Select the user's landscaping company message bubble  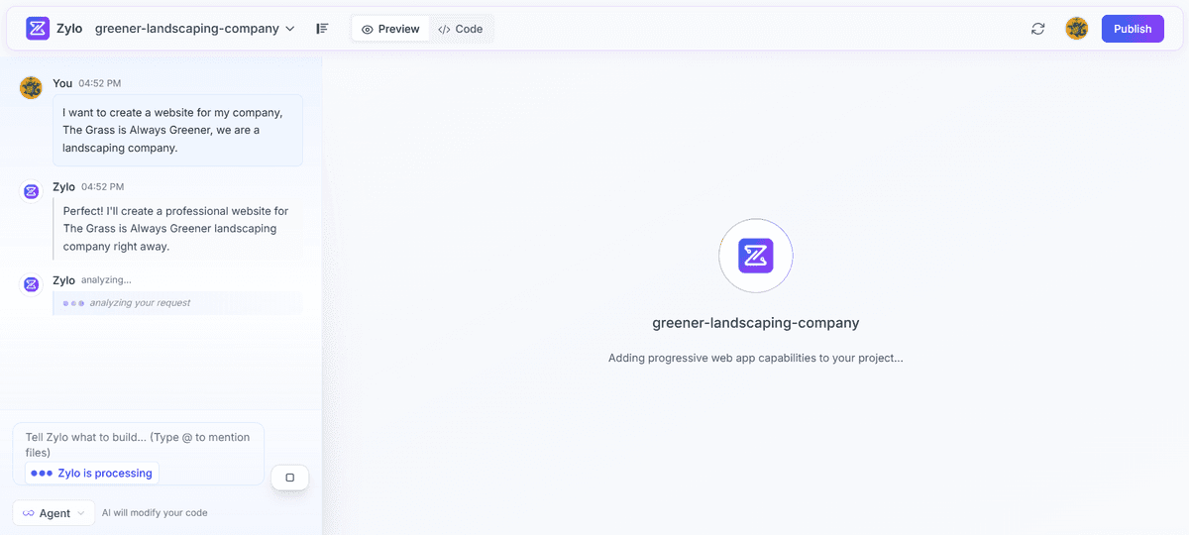coord(177,130)
